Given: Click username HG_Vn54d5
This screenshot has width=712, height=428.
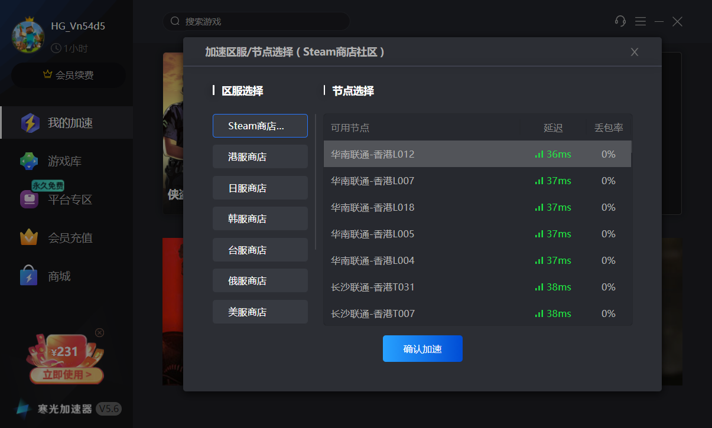Looking at the screenshot, I should pyautogui.click(x=78, y=26).
